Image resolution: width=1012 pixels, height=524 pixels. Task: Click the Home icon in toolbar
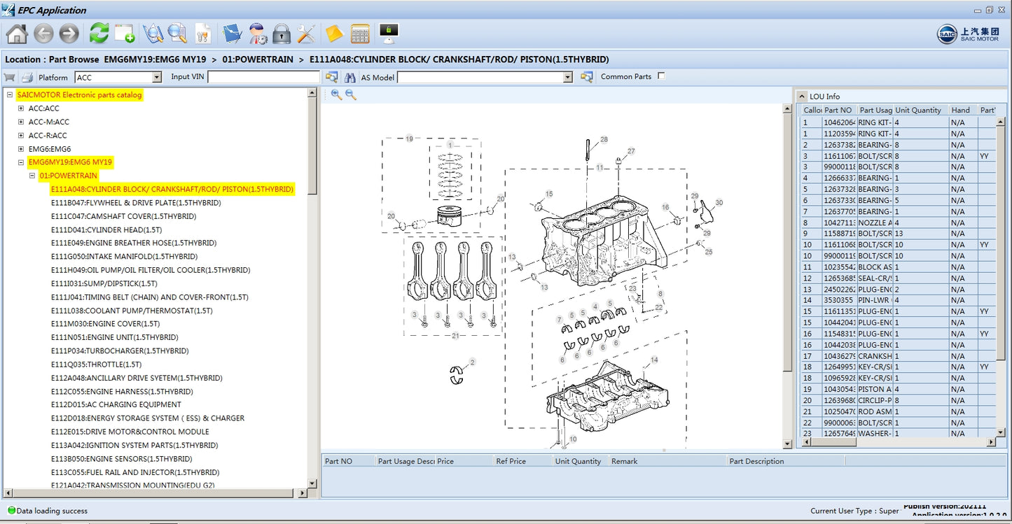pyautogui.click(x=17, y=33)
